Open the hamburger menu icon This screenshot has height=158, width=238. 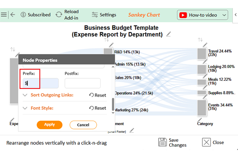click(x=4, y=15)
